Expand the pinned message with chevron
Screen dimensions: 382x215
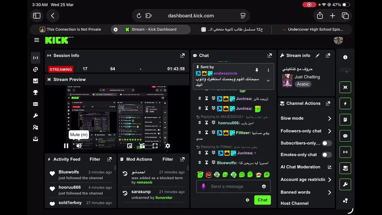coord(268,81)
